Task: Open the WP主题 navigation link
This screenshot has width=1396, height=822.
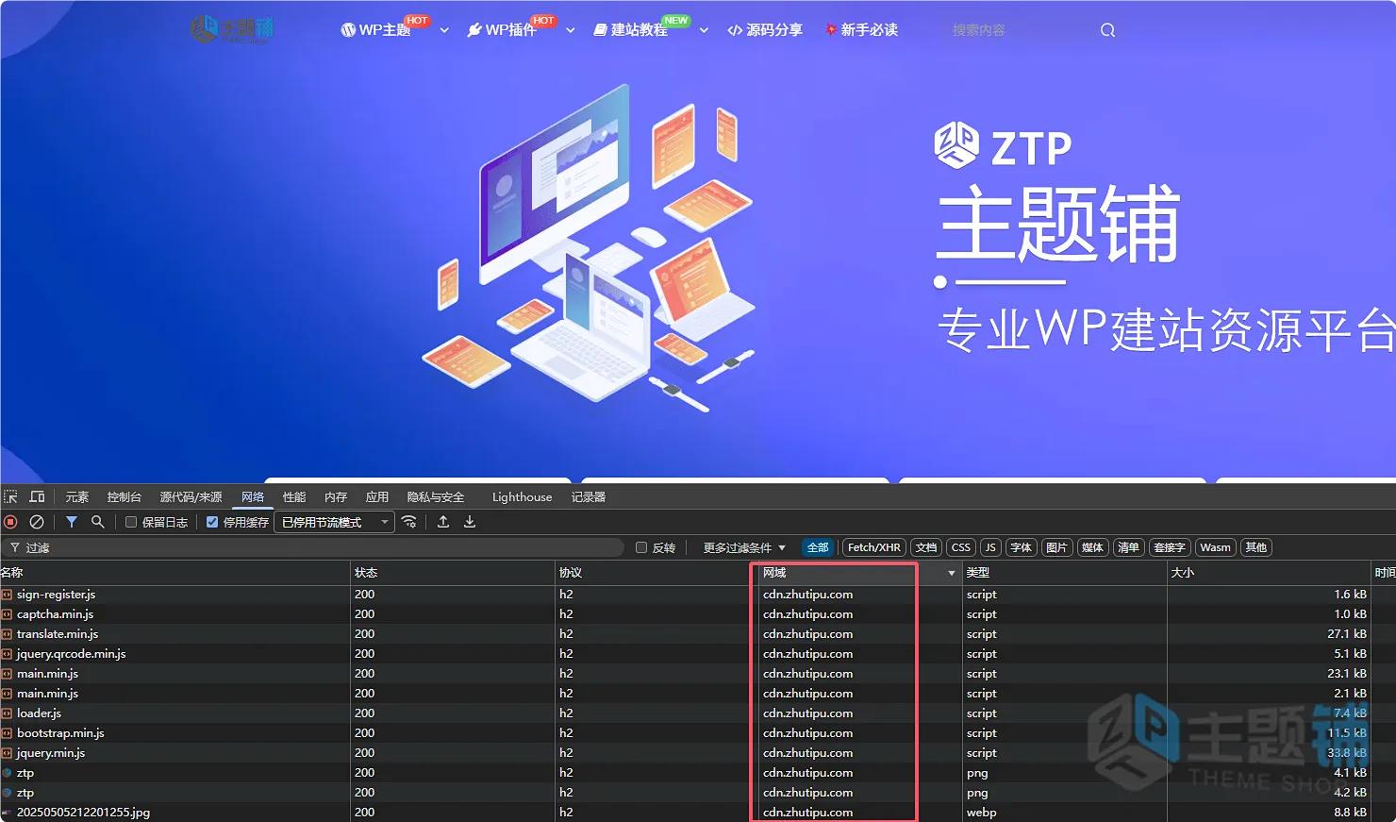Action: 376,30
